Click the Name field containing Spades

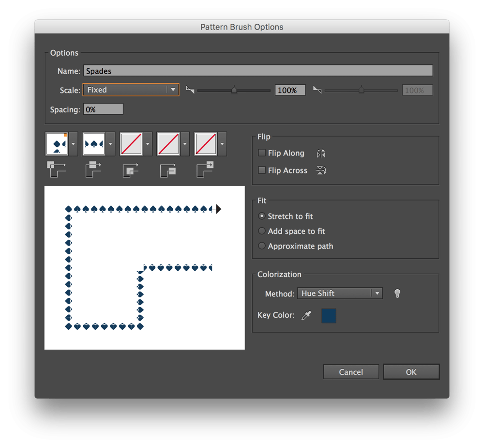click(257, 71)
